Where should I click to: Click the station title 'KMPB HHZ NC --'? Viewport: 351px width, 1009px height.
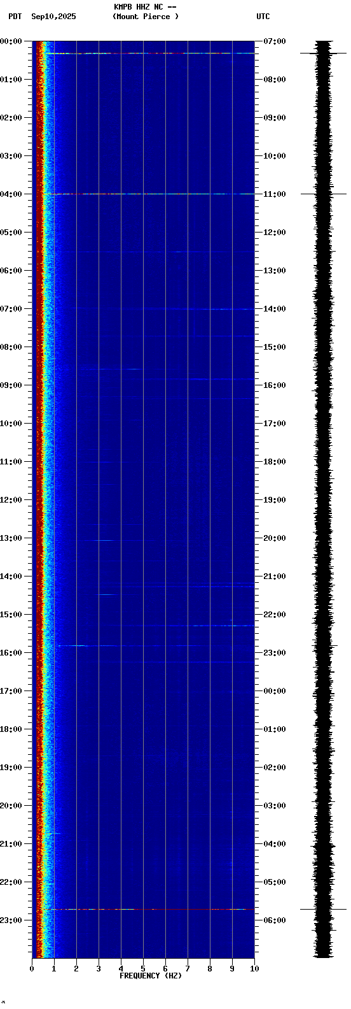145,7
